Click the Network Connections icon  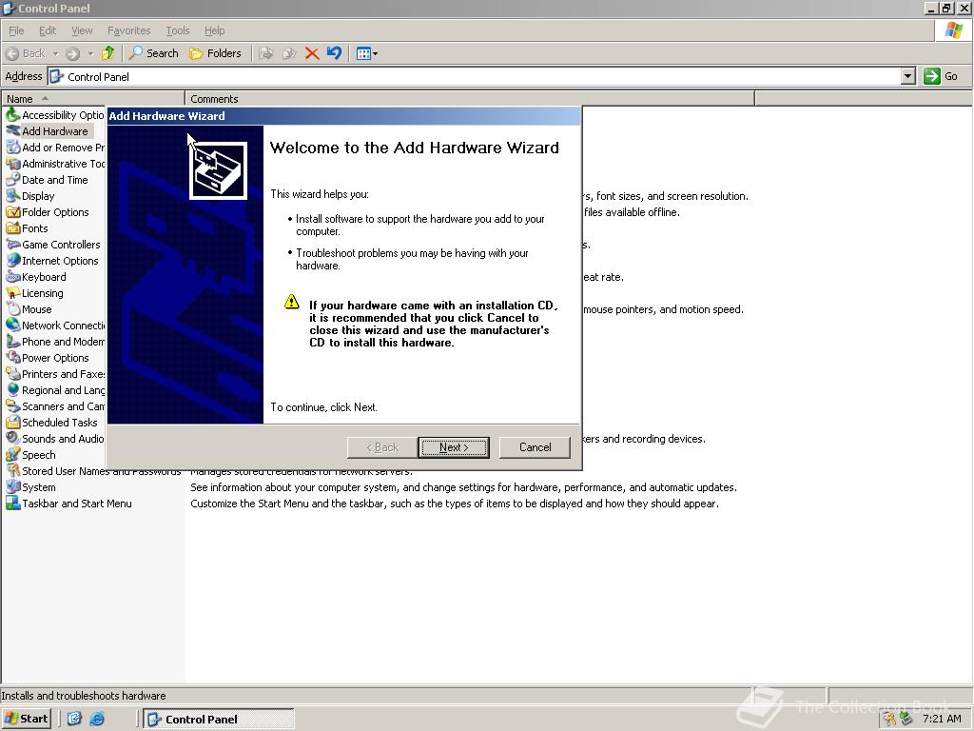[x=12, y=326]
